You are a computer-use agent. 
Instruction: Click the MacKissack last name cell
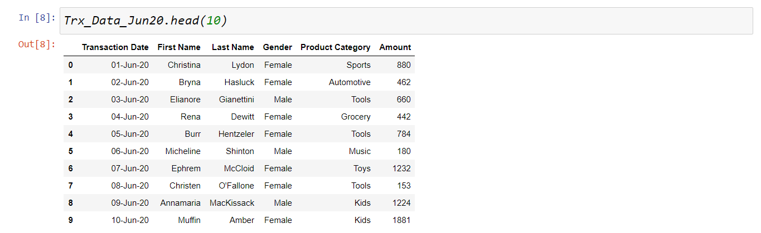pos(232,203)
